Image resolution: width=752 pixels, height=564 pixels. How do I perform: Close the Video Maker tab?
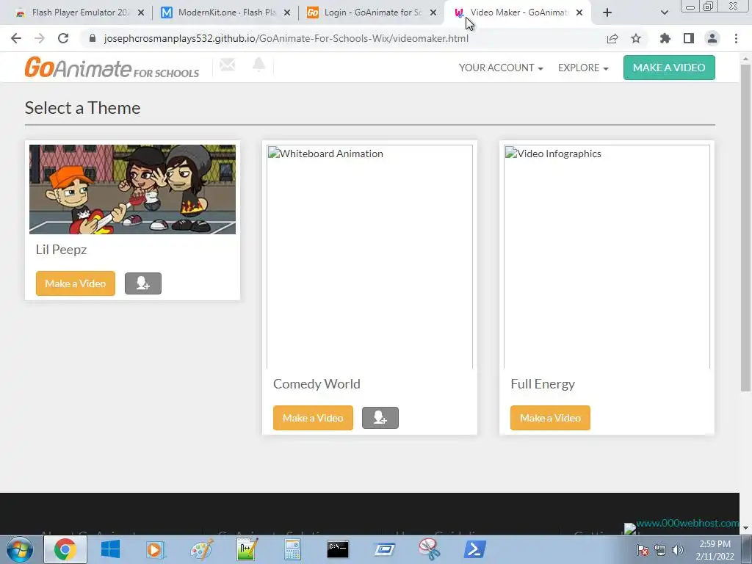[x=579, y=13]
